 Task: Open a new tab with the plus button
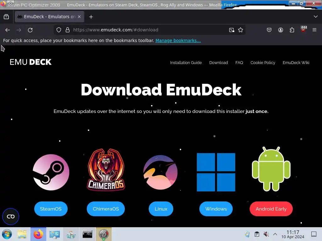91,17
